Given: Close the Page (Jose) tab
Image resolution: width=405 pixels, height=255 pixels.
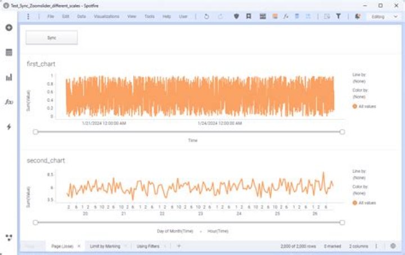Looking at the screenshot, I should 79,246.
